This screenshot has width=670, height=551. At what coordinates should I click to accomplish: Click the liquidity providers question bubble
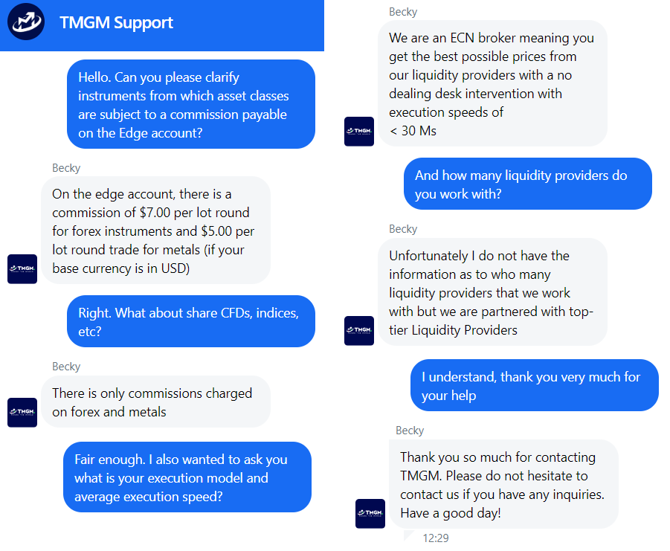(527, 184)
